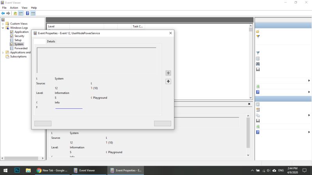Toggle Show/Hide Action Pane toolbar icon
Viewport: 312px width, 175px height.
[x=33, y=13]
